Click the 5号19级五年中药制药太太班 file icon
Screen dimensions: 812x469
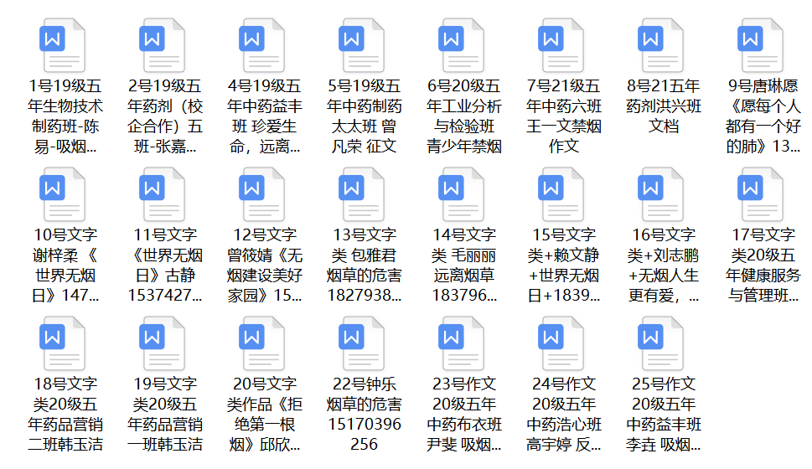361,45
